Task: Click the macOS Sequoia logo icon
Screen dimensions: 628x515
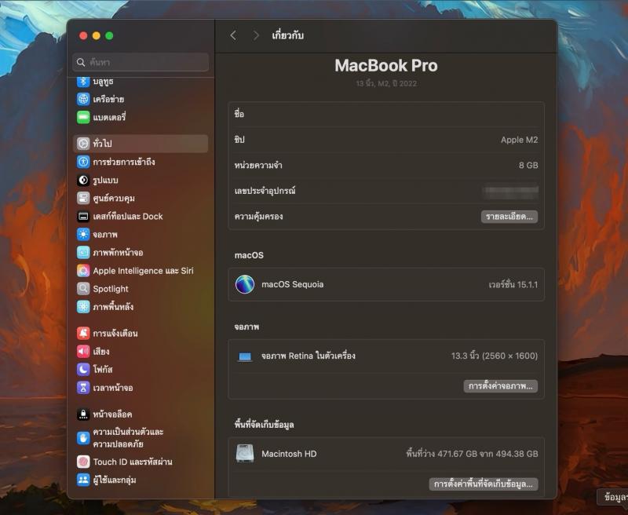Action: click(245, 284)
